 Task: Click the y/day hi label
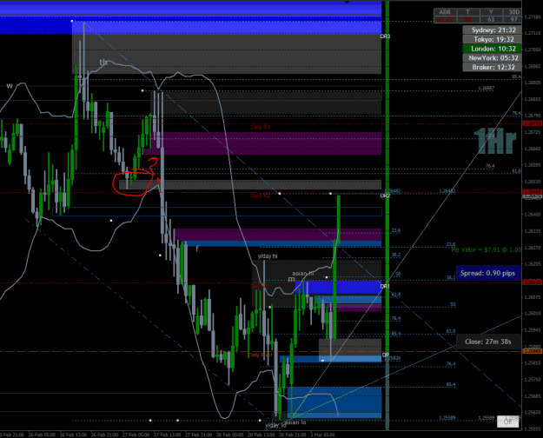[x=268, y=256]
